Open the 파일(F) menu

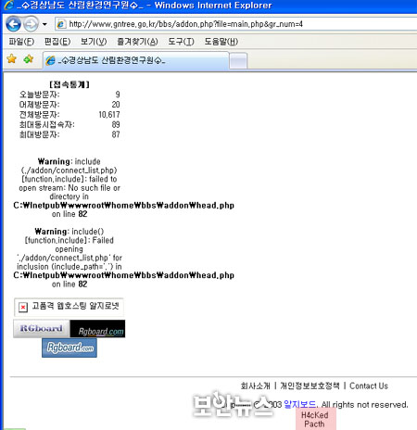pyautogui.click(x=21, y=42)
